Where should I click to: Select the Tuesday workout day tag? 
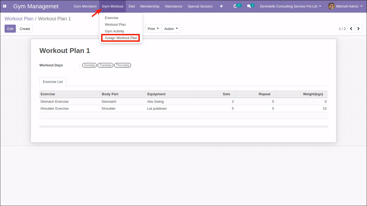(105, 65)
